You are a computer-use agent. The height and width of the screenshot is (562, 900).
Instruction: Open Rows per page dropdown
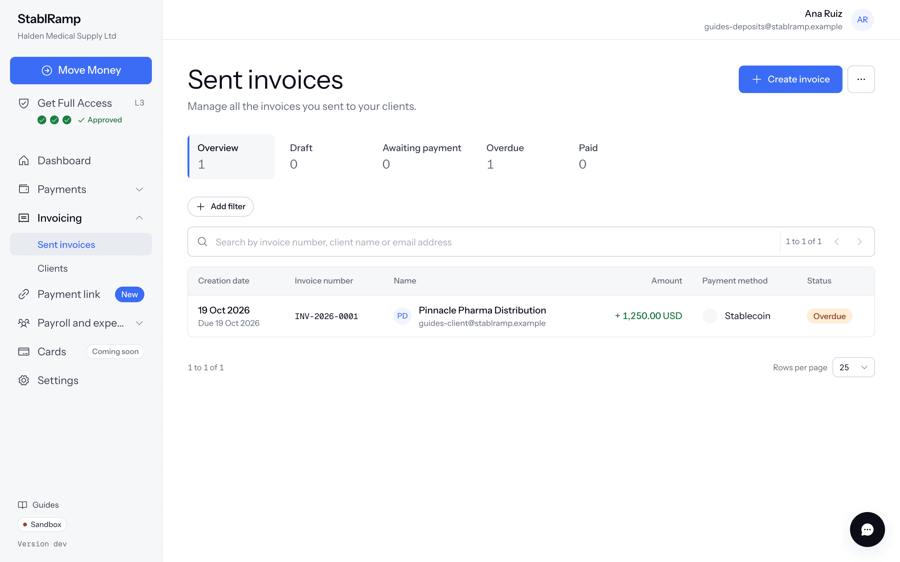point(853,367)
